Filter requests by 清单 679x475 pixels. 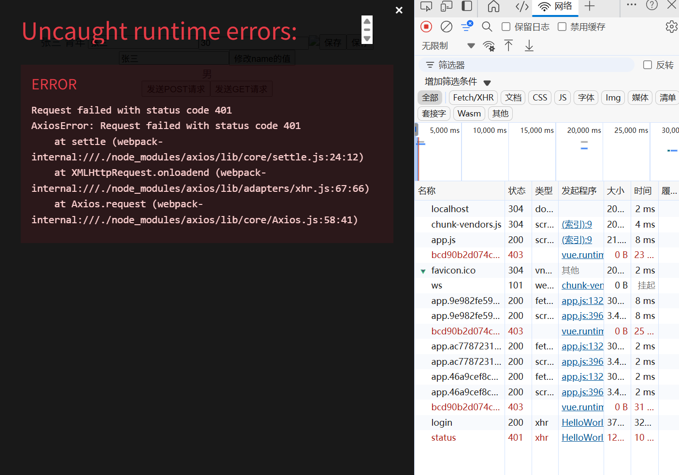tap(667, 98)
